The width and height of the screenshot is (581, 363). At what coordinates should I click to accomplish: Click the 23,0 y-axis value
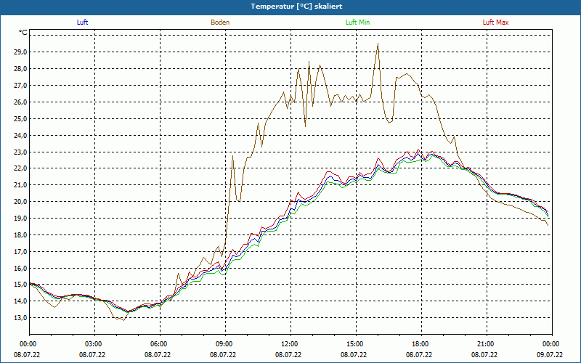click(x=20, y=152)
